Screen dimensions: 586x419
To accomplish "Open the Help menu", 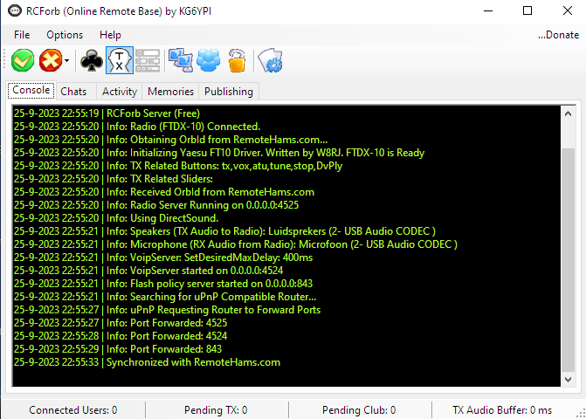I will point(110,35).
